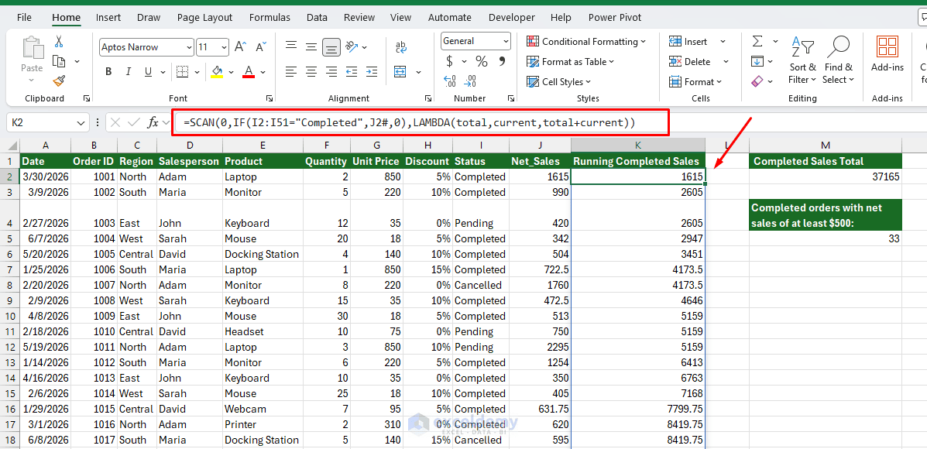Increase font size with the larger A icon
Screen dimensions: 927x449
coord(240,46)
